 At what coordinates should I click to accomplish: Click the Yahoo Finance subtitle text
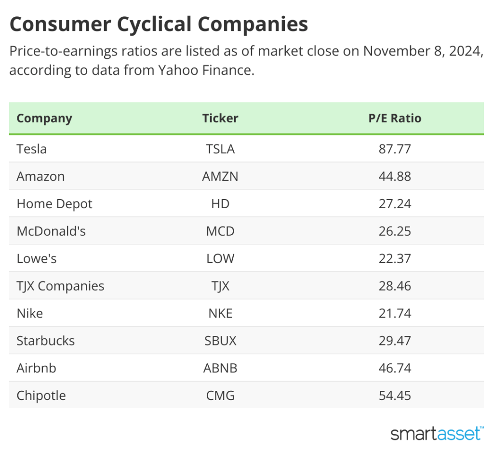tap(205, 70)
